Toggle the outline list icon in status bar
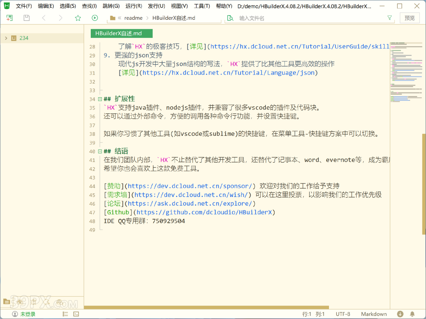 coord(65,314)
